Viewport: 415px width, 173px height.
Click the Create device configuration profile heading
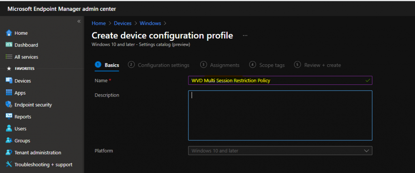(x=162, y=36)
